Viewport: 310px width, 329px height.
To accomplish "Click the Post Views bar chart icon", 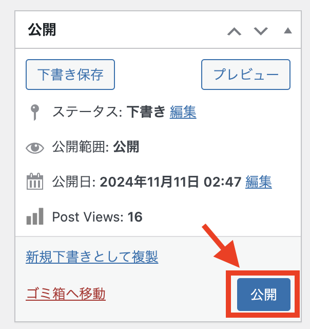I will pos(35,216).
